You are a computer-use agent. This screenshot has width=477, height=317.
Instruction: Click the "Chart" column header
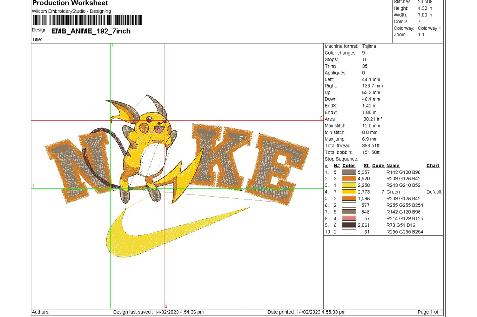[x=433, y=166]
